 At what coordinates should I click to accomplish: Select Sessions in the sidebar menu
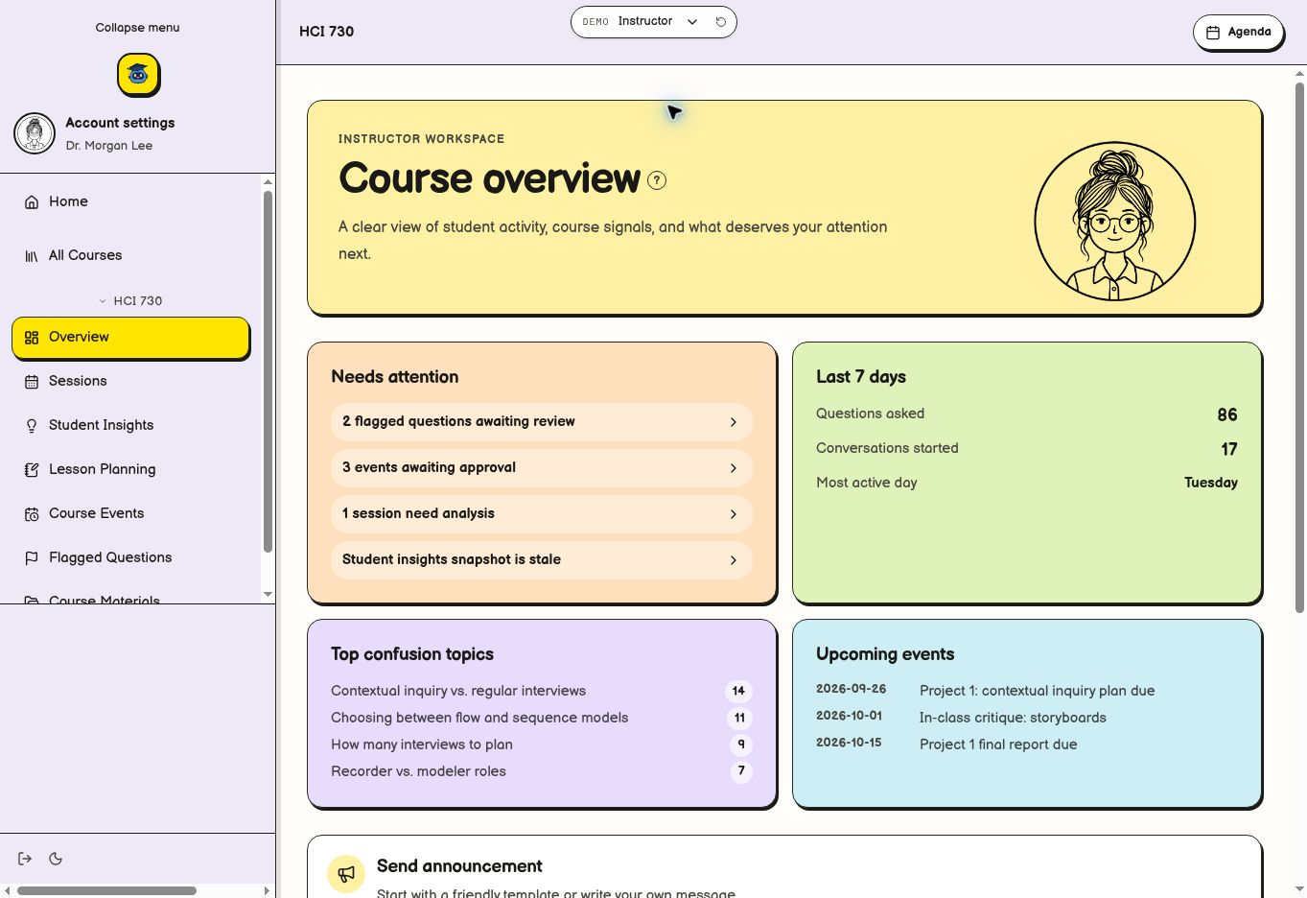[x=130, y=381]
